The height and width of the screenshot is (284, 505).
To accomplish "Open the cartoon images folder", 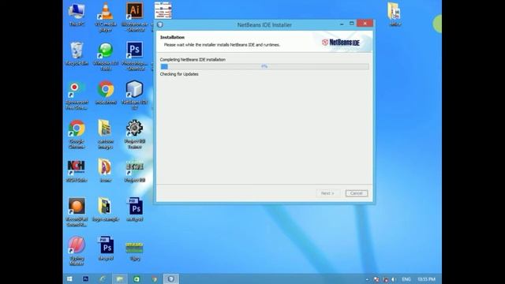I will tap(106, 135).
